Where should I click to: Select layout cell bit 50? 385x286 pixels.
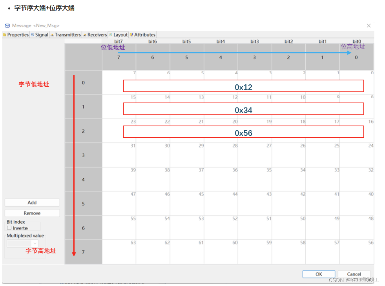[289, 228]
